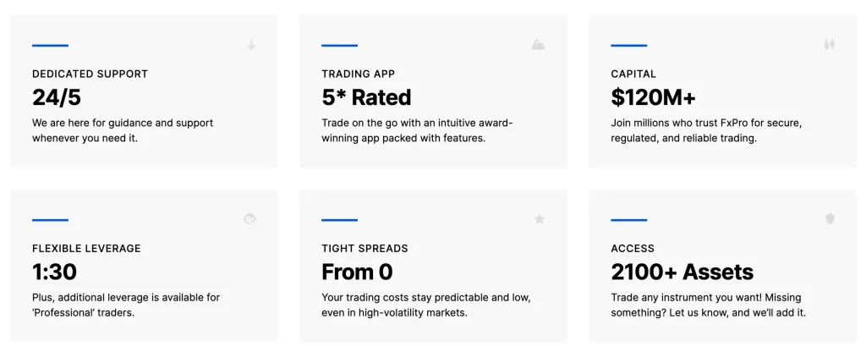Click the shield icon in Access card
This screenshot has width=866, height=352.
tap(830, 219)
